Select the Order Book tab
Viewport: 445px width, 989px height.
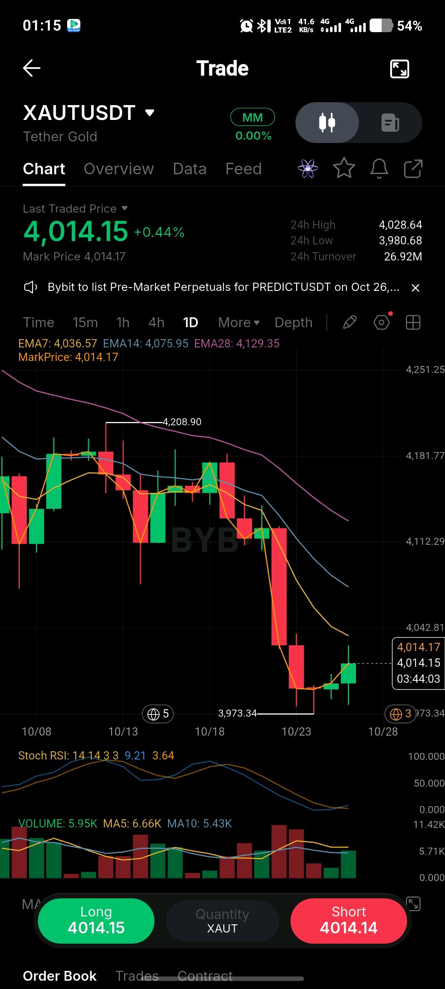coord(60,976)
